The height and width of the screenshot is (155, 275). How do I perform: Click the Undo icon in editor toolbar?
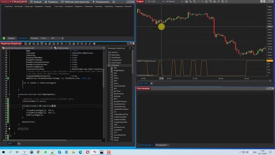click(62, 43)
